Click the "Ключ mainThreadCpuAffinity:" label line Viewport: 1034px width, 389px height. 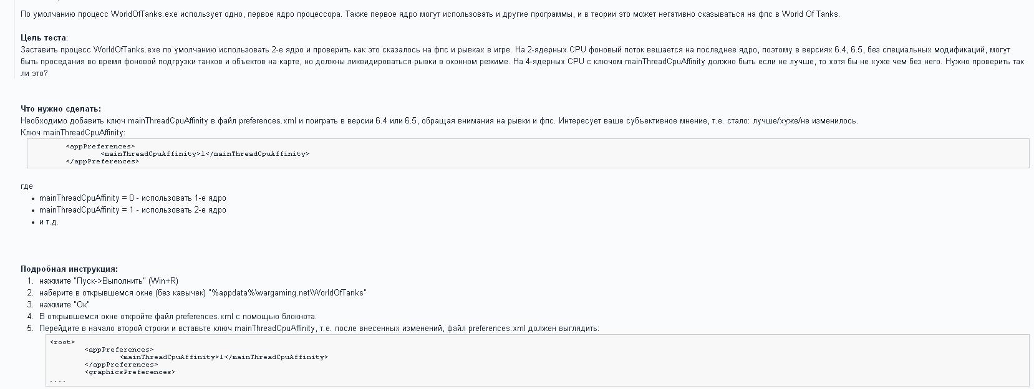pos(73,133)
